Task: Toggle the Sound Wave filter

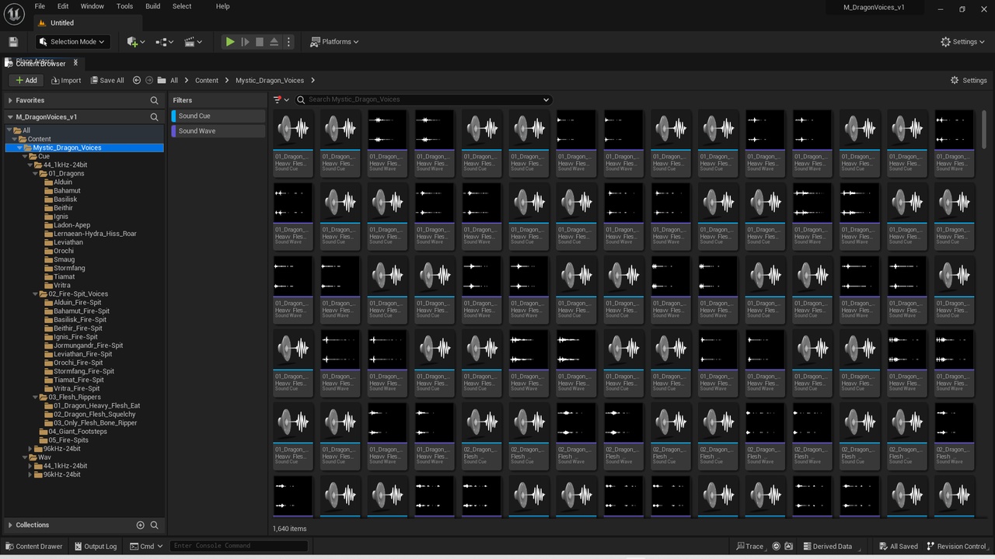Action: [x=218, y=131]
